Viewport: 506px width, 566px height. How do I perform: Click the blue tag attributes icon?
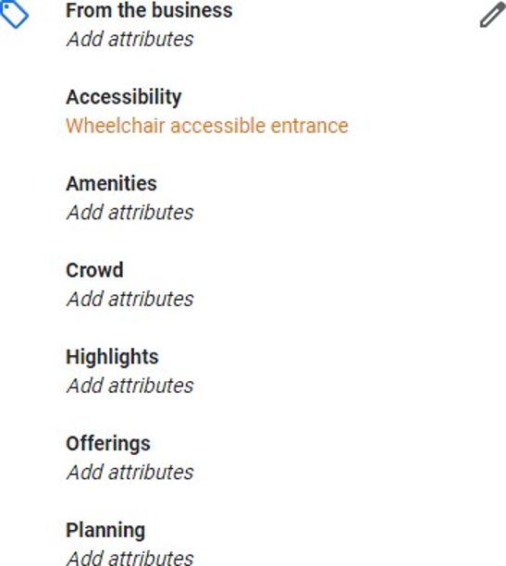[x=14, y=14]
